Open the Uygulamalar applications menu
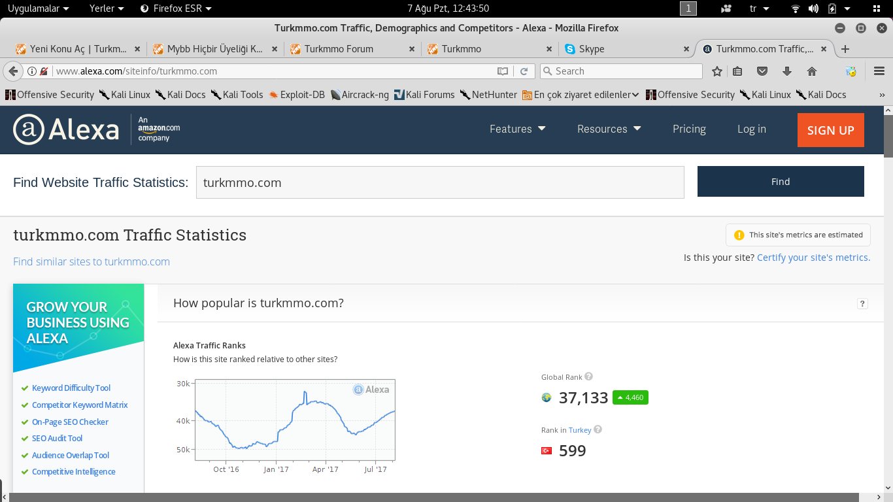Screen dimensions: 893x502 click(x=38, y=8)
